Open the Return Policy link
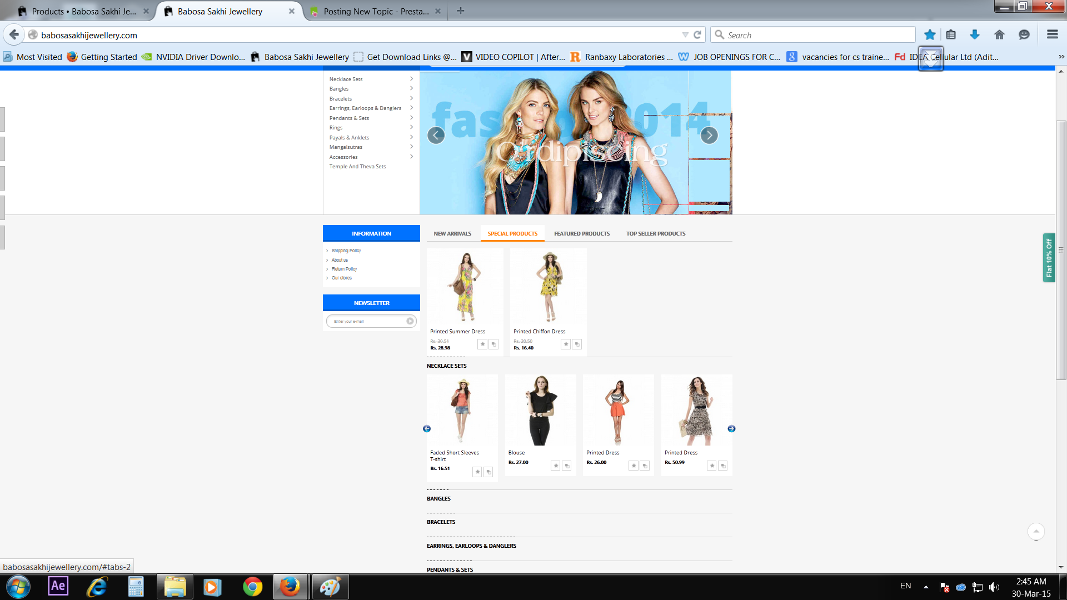 tap(344, 269)
